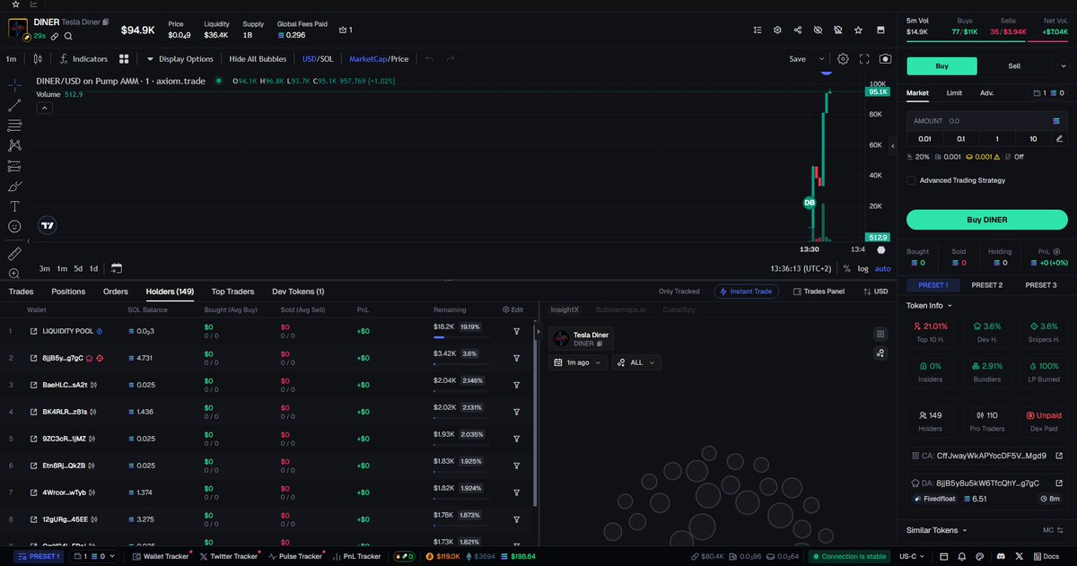Expand the Display Options dropdown
Image resolution: width=1077 pixels, height=566 pixels.
click(x=179, y=59)
